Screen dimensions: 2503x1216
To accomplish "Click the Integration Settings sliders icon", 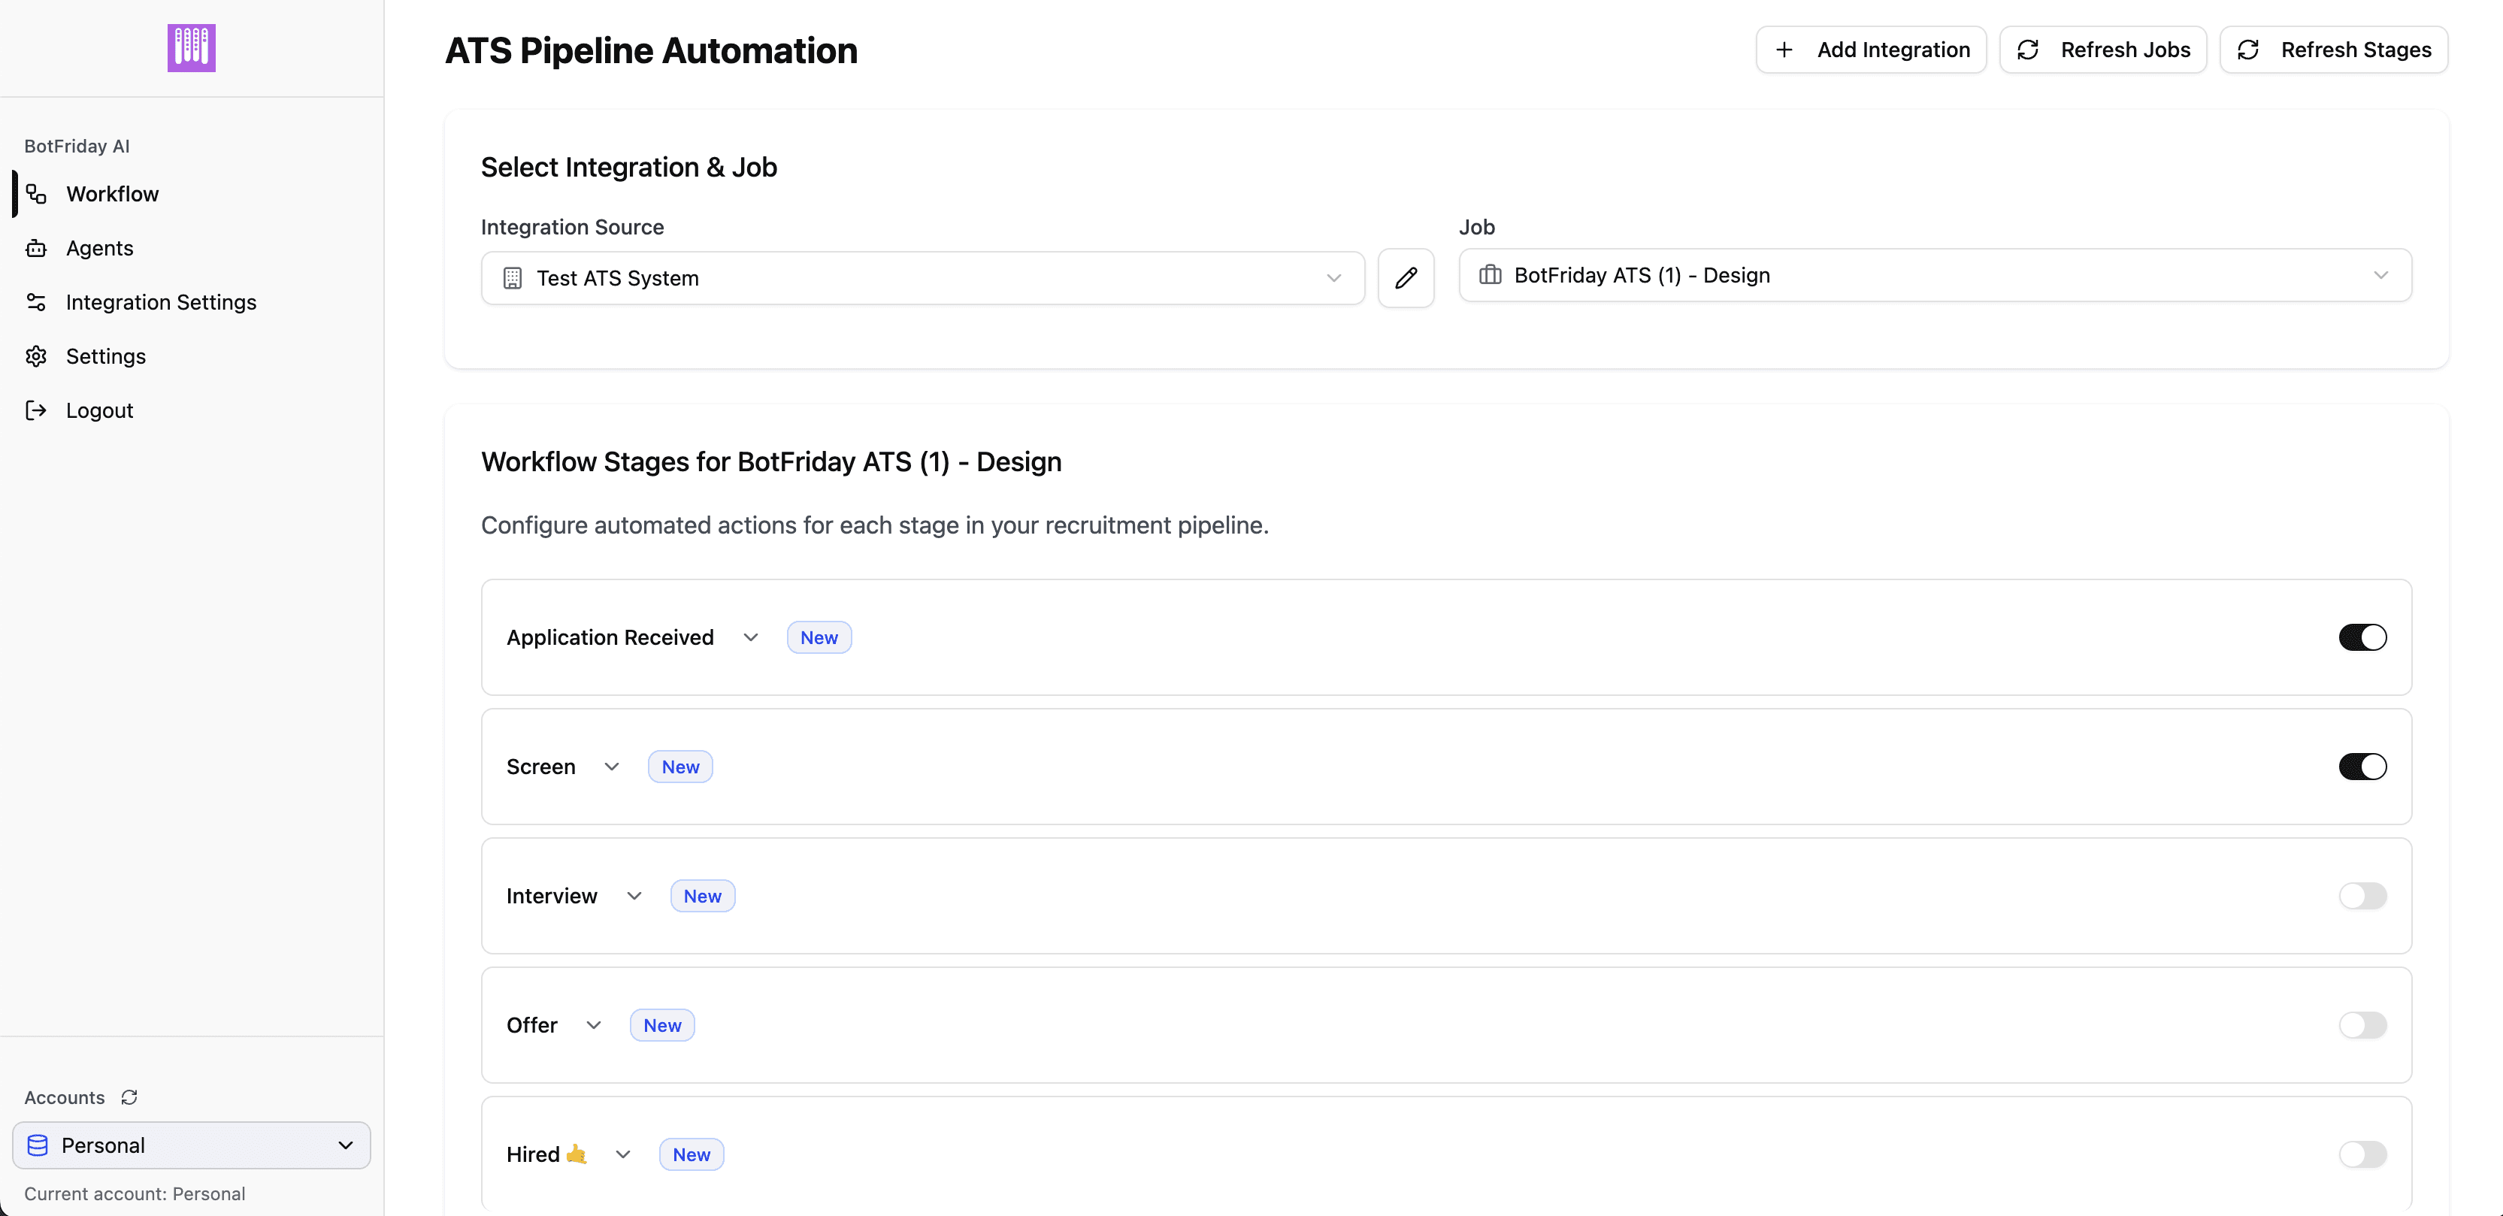I will (x=36, y=302).
